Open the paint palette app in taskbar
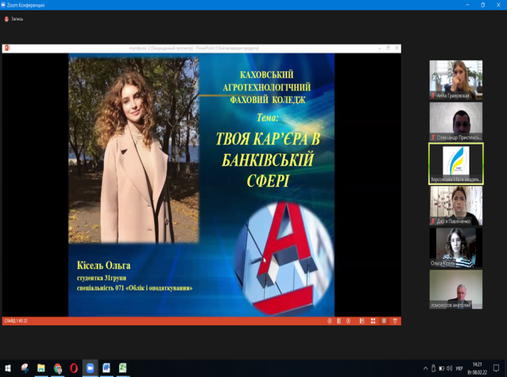The width and height of the screenshot is (507, 377). (25, 368)
